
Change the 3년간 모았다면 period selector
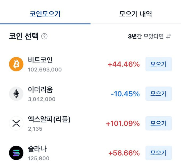(146, 36)
